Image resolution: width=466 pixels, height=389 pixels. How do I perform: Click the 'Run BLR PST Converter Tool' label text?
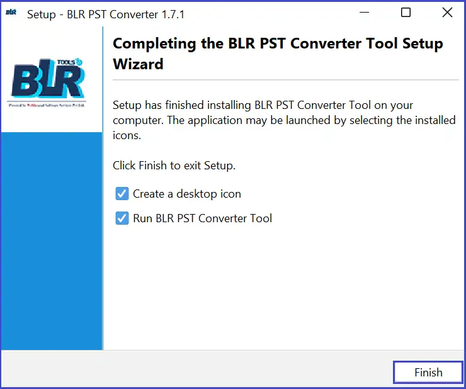click(202, 218)
